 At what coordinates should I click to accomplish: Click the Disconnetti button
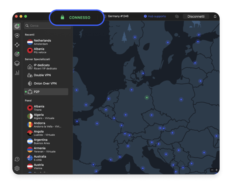[x=196, y=16]
